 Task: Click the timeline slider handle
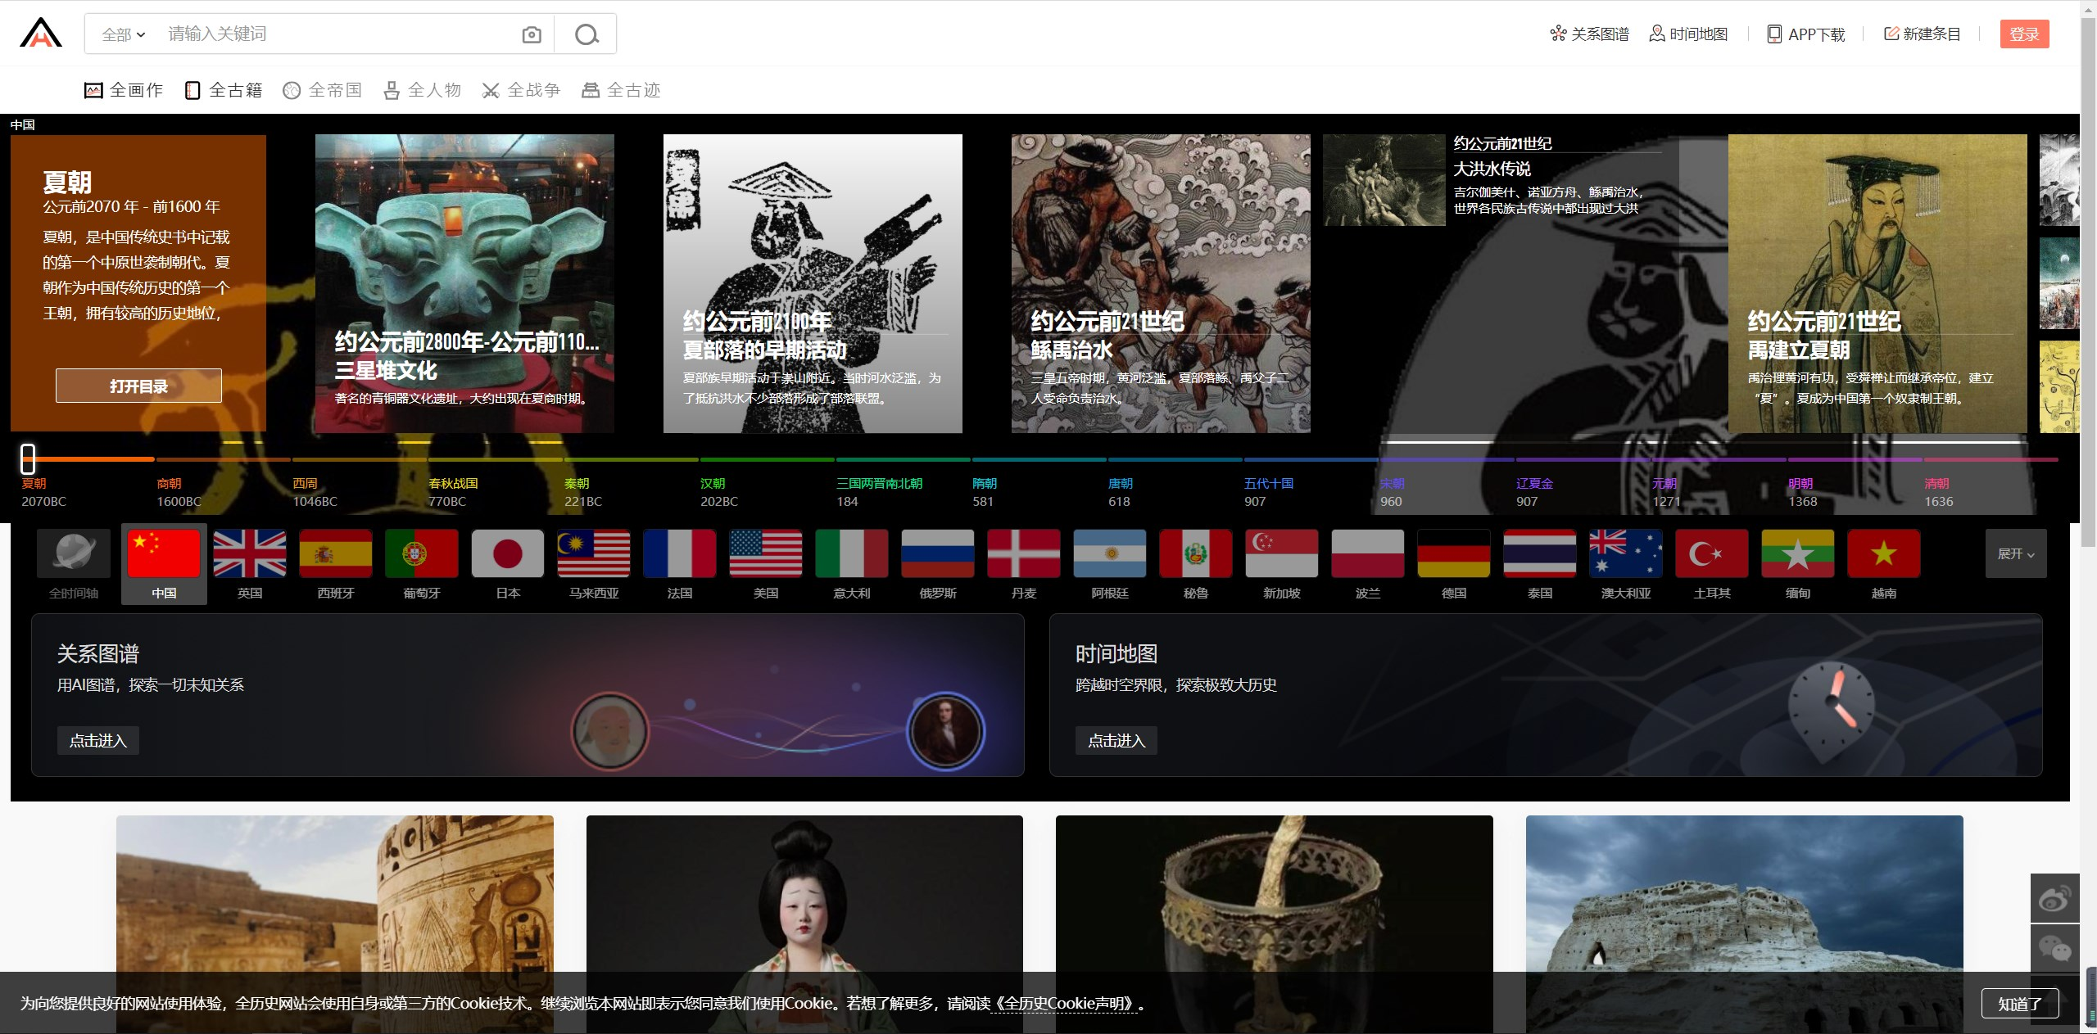tap(28, 458)
